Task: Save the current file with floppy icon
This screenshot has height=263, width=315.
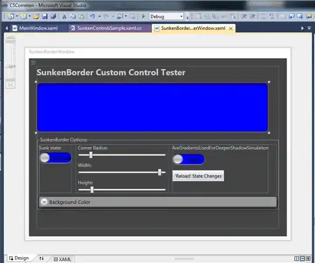Action: (x=44, y=16)
